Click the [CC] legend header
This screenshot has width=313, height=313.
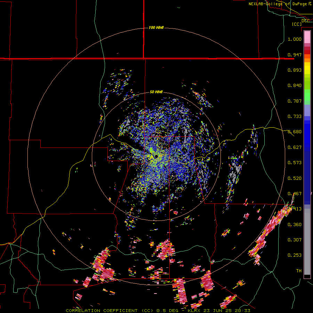pos(297,24)
